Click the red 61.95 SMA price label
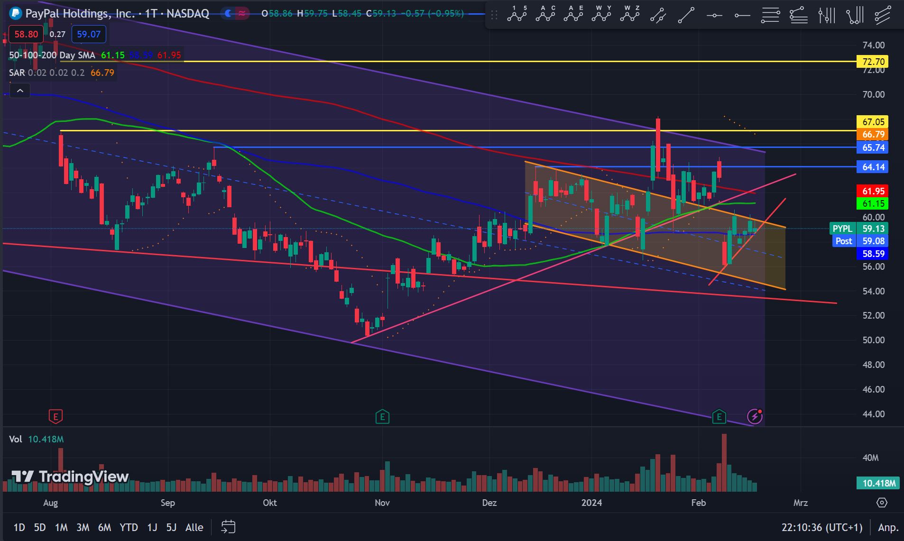 [873, 191]
